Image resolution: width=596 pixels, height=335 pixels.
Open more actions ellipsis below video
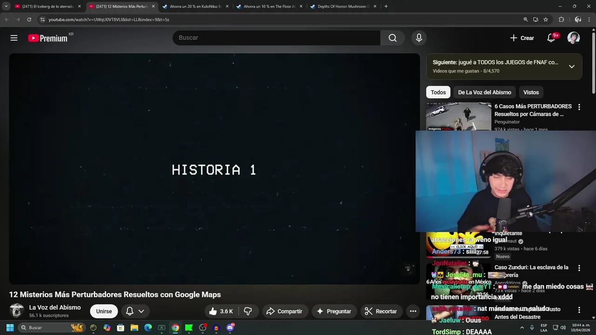pyautogui.click(x=413, y=311)
